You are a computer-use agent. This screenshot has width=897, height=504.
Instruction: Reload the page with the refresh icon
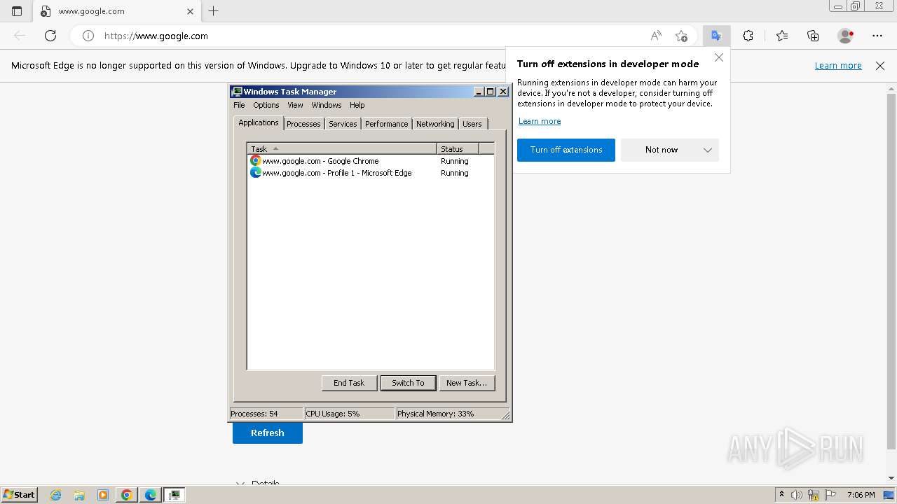tap(50, 36)
